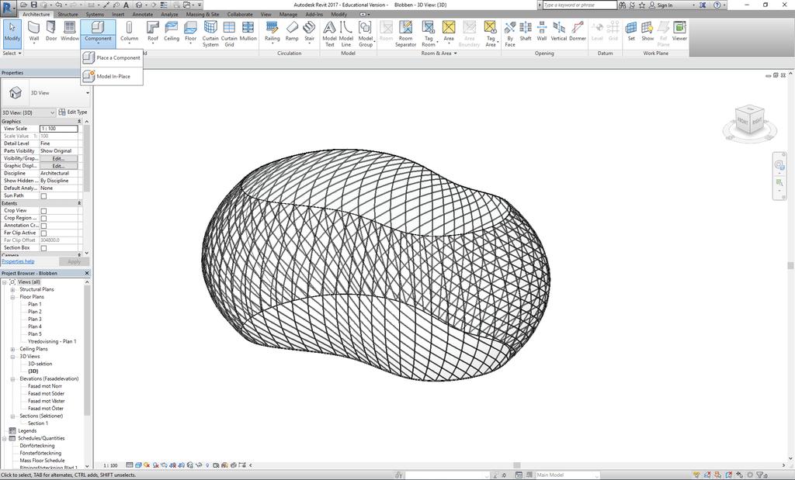Select the Ceiling tool

coord(172,31)
